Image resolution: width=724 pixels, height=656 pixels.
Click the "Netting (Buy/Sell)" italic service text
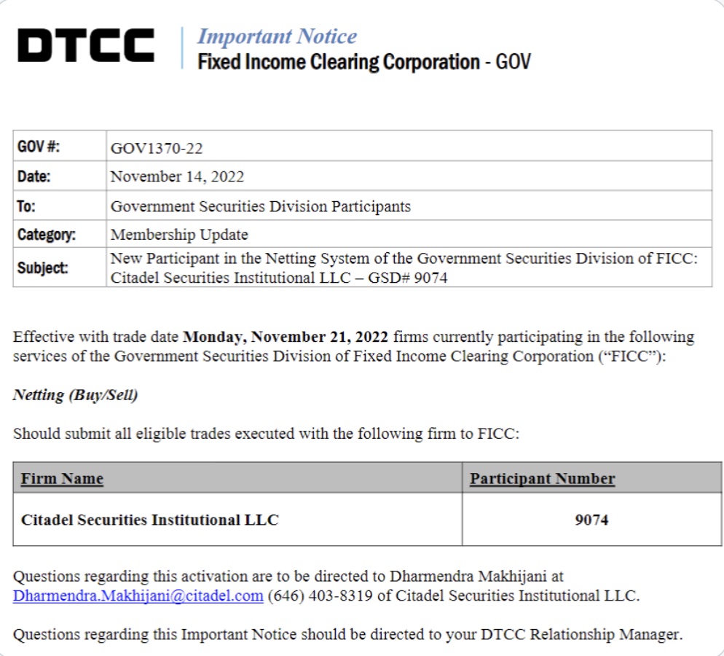[75, 395]
